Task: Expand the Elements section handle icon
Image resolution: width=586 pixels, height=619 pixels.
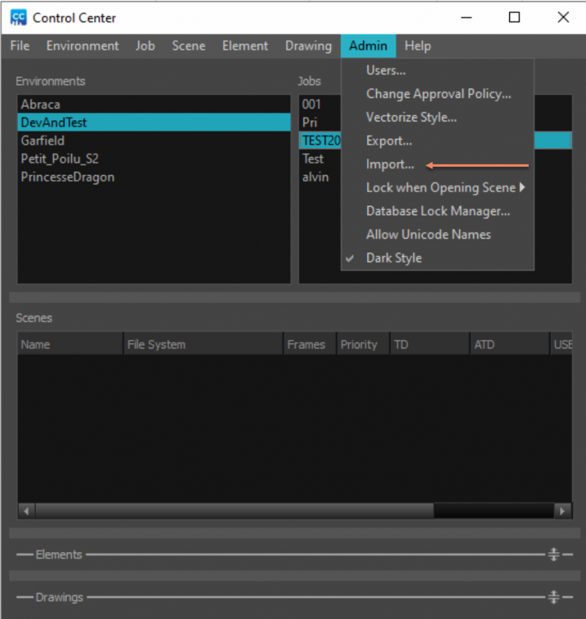Action: (554, 554)
